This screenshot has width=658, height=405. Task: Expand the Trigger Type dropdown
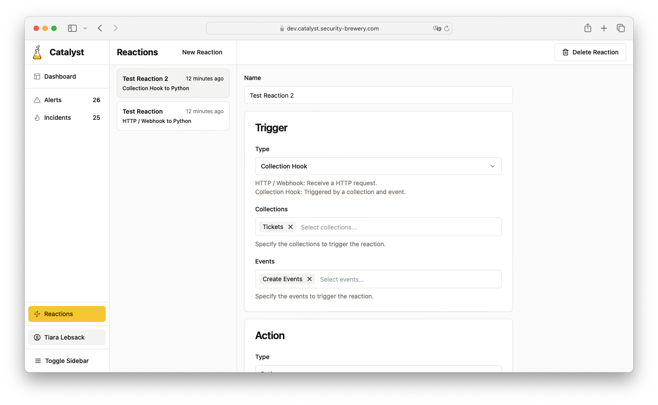coord(378,166)
